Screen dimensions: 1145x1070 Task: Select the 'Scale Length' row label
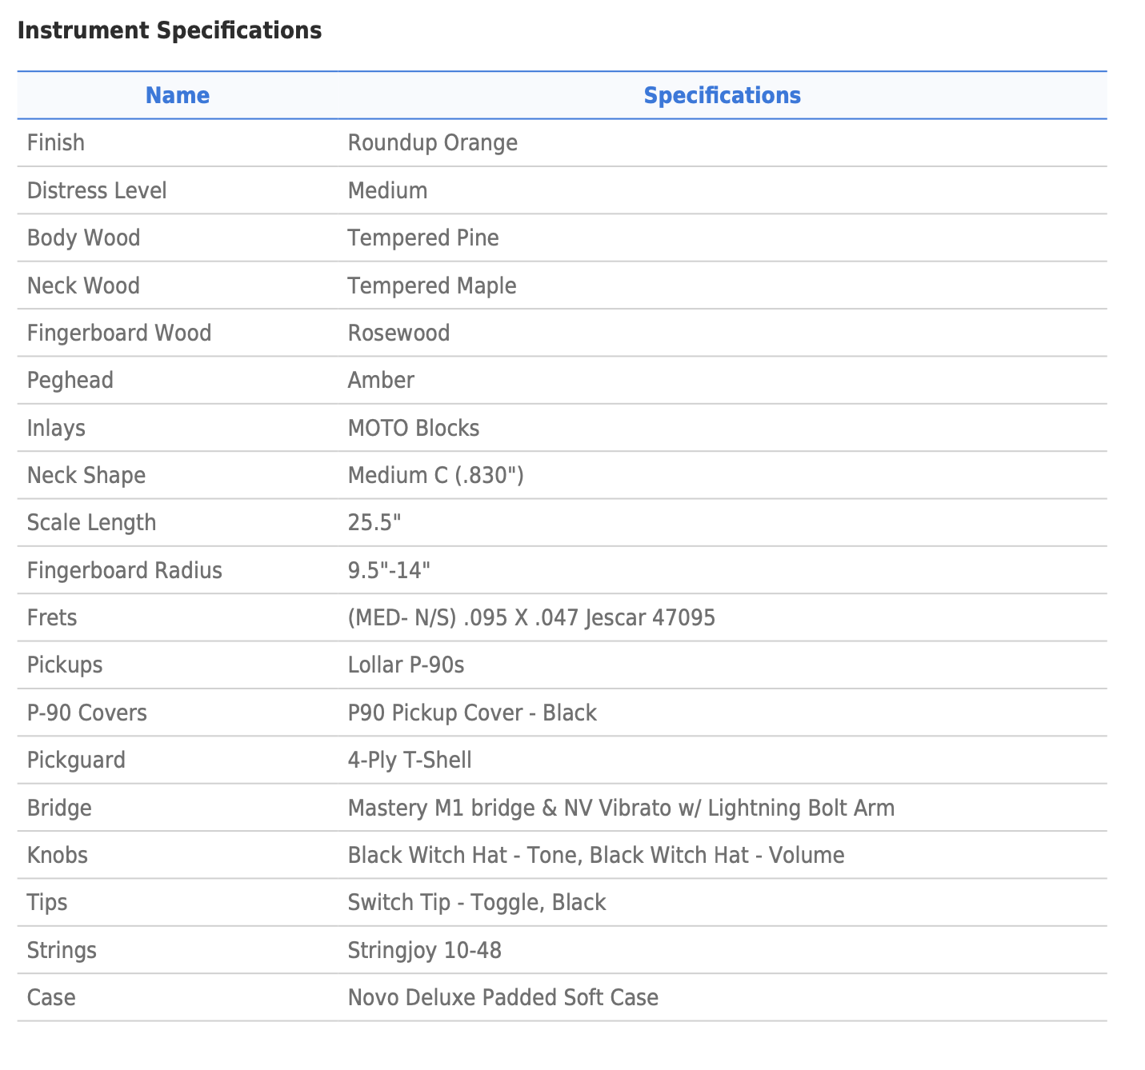(x=92, y=522)
